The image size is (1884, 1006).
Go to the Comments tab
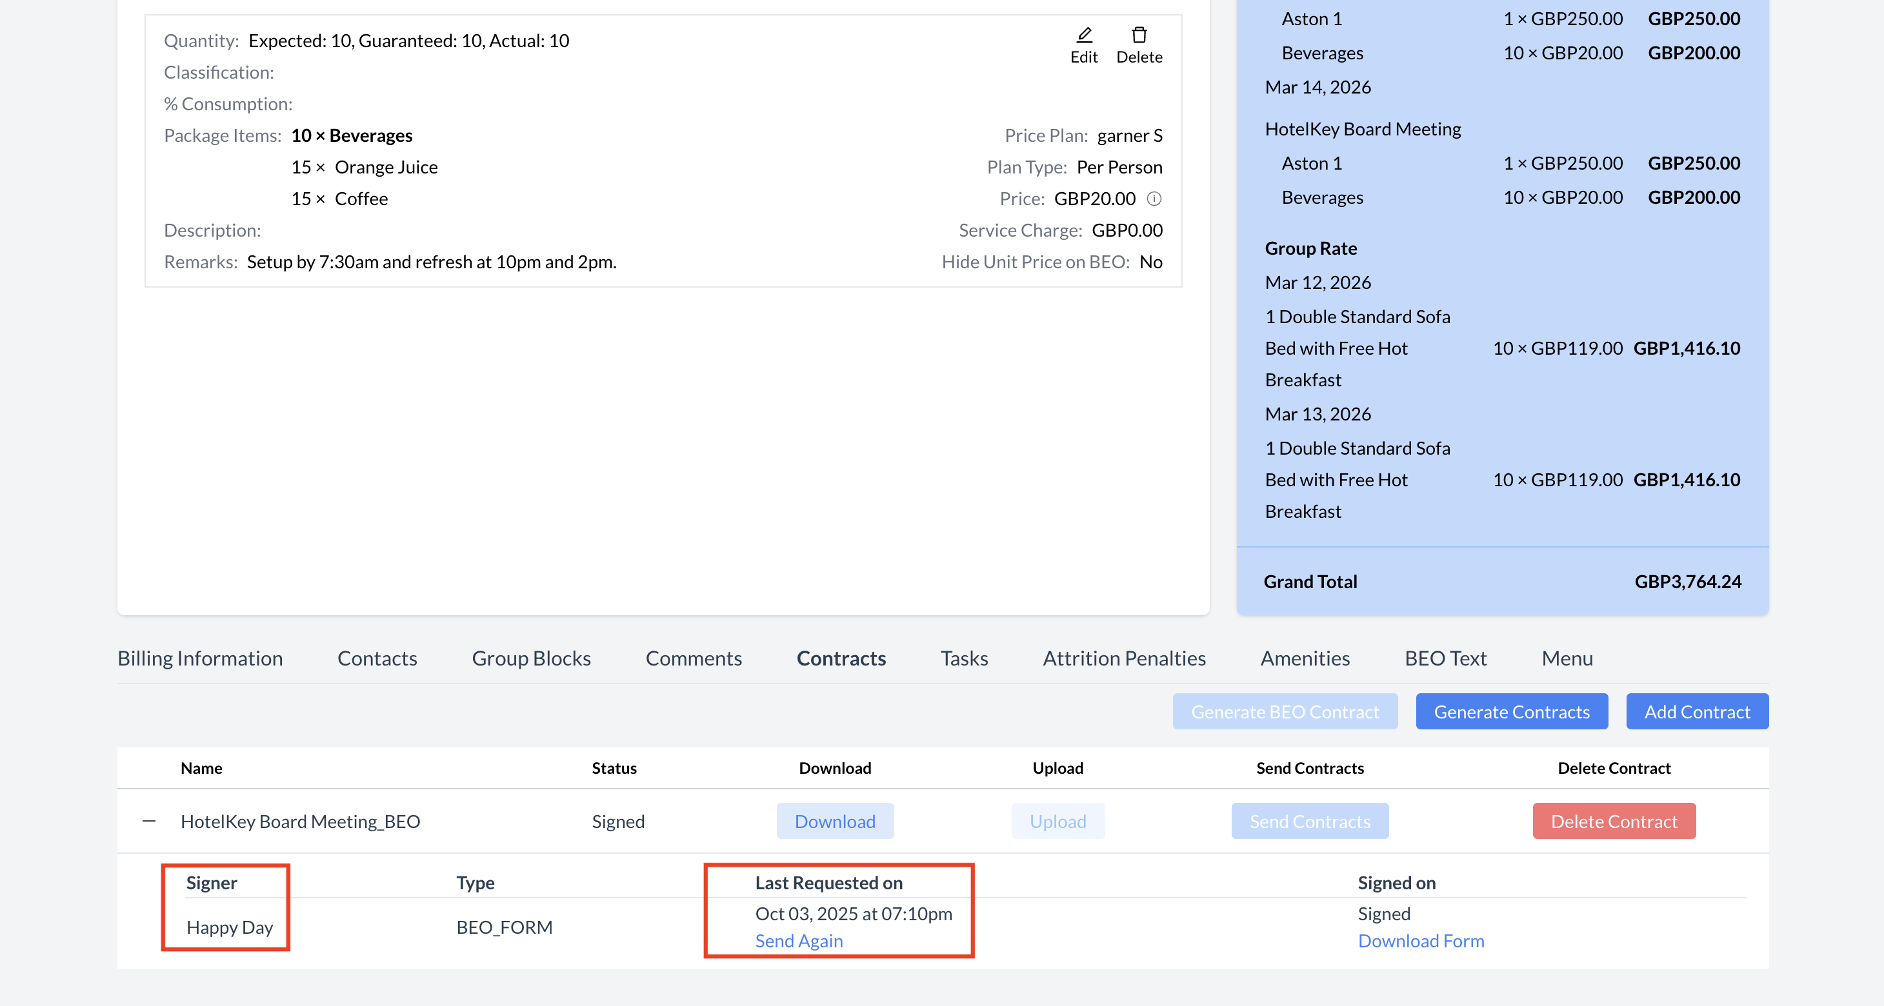tap(694, 658)
